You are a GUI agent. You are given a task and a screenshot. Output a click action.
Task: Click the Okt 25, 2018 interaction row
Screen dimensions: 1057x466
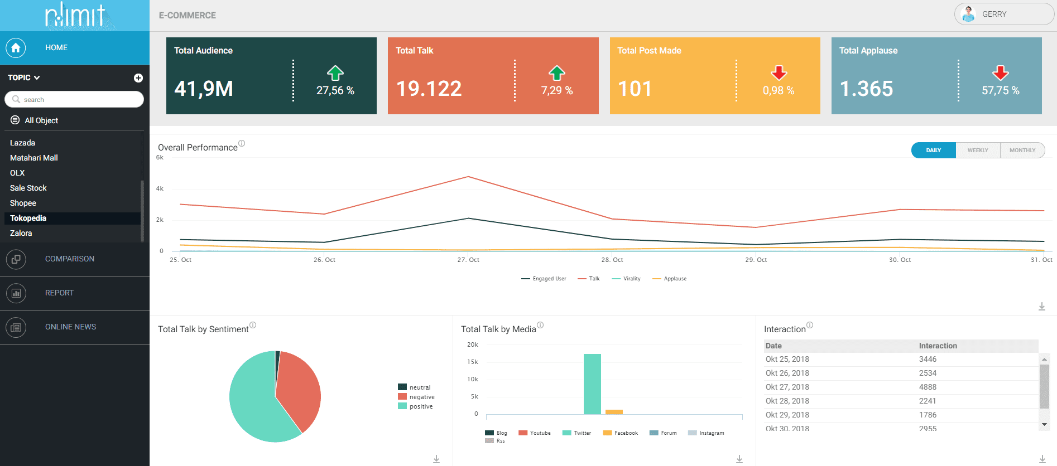901,360
